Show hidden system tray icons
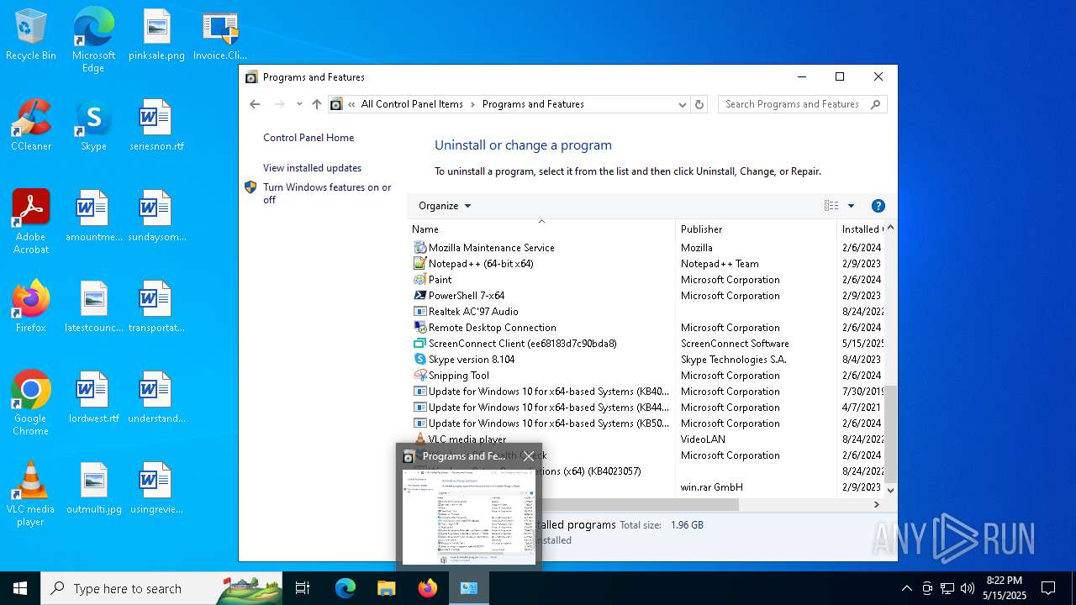 (906, 588)
